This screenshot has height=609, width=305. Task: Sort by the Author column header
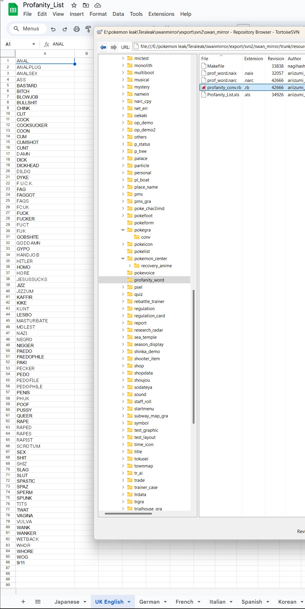pyautogui.click(x=295, y=59)
